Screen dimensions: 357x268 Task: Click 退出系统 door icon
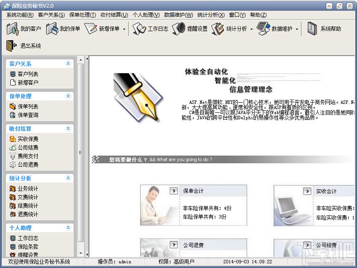point(12,46)
